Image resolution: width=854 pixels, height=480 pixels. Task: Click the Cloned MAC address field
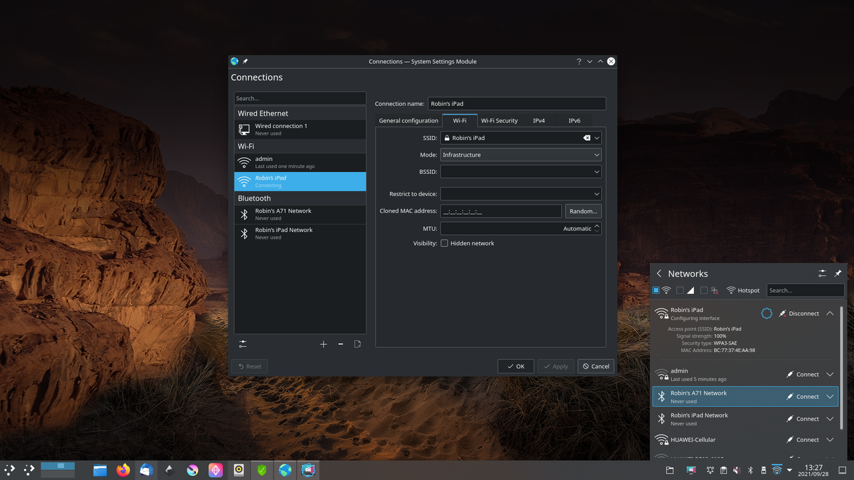[x=501, y=211]
